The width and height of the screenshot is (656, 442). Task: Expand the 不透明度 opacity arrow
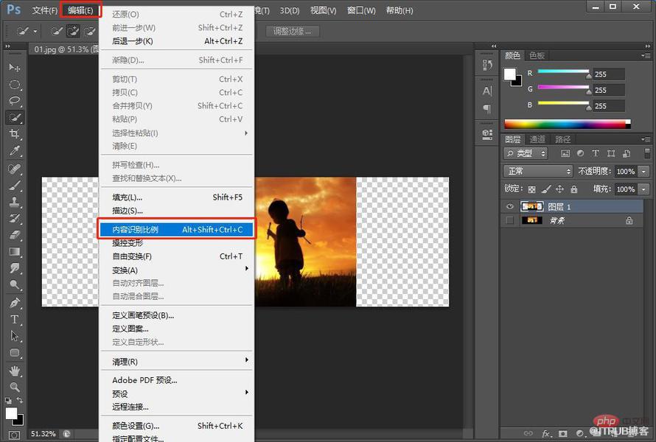[x=644, y=171]
